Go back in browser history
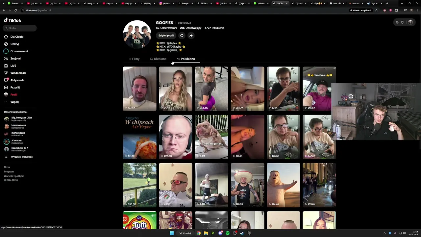421x237 pixels. pos(4,10)
